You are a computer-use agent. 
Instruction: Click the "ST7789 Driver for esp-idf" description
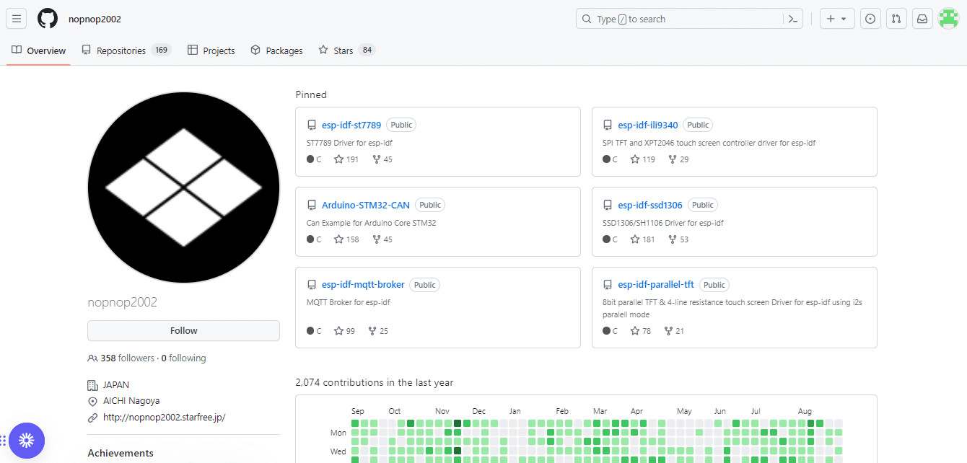pyautogui.click(x=349, y=143)
